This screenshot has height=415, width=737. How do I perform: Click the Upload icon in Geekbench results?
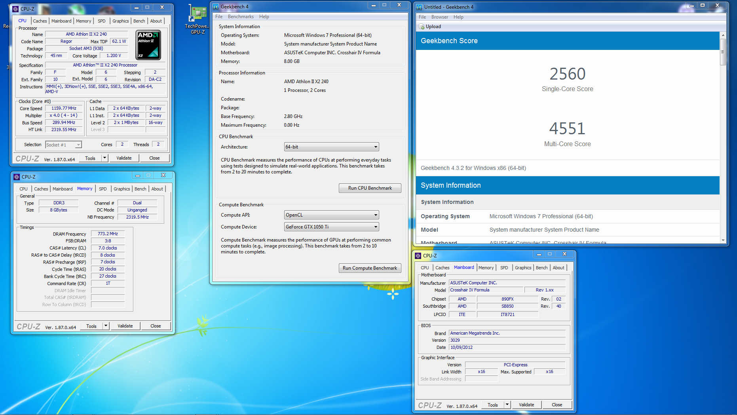[x=422, y=27]
